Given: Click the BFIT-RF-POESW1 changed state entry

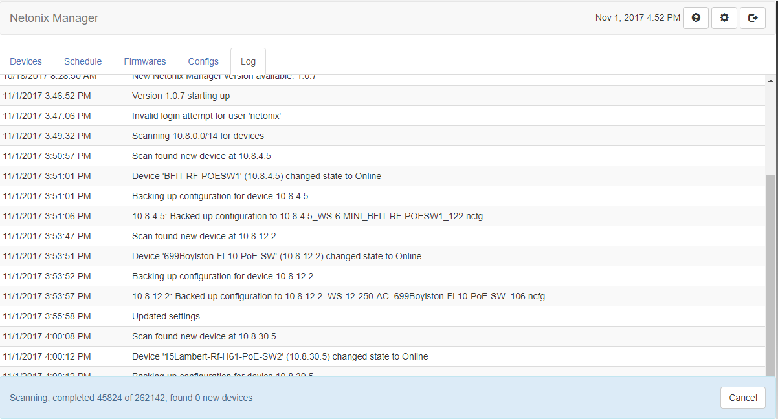Looking at the screenshot, I should pyautogui.click(x=256, y=176).
